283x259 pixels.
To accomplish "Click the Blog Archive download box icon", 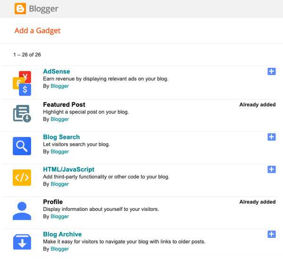I will [x=22, y=242].
